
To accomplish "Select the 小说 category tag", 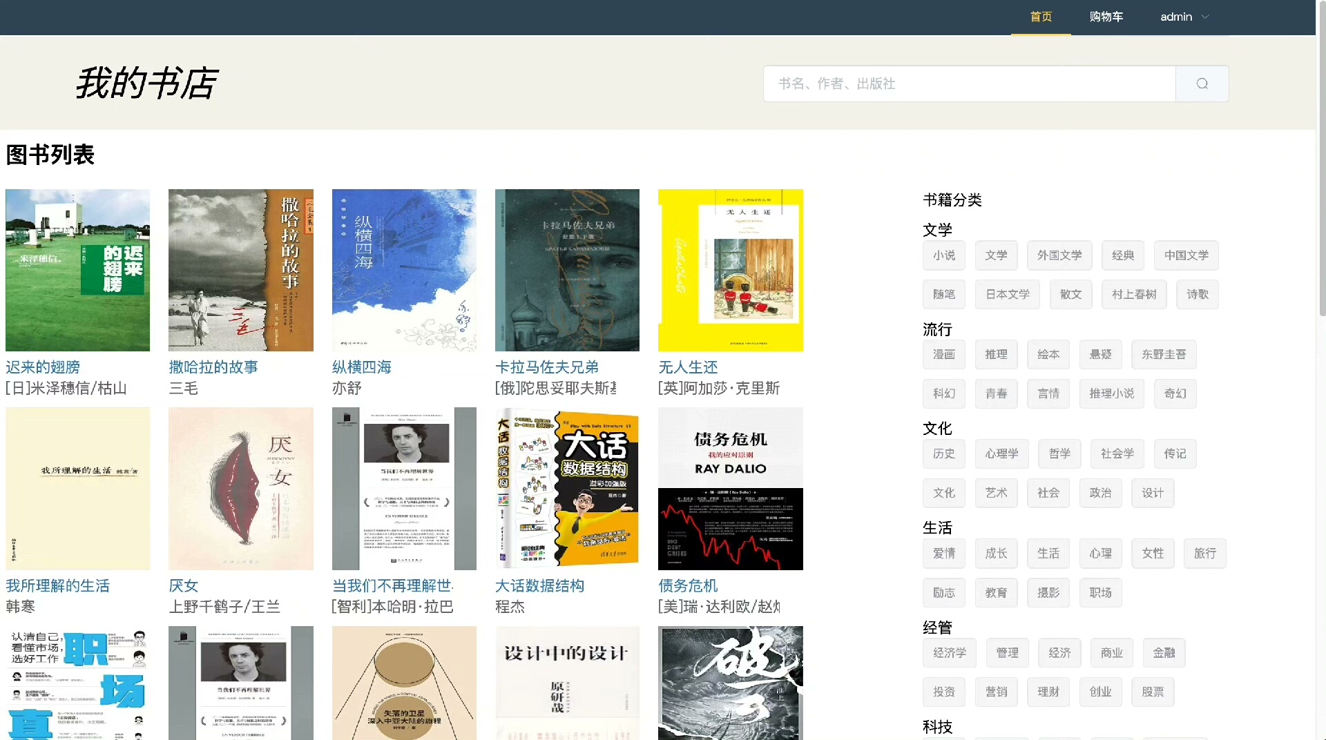I will point(944,255).
